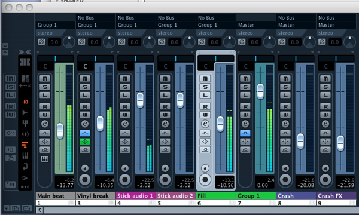Open No Bus input routing on Fill
This screenshot has height=215, width=359.
[215, 17]
